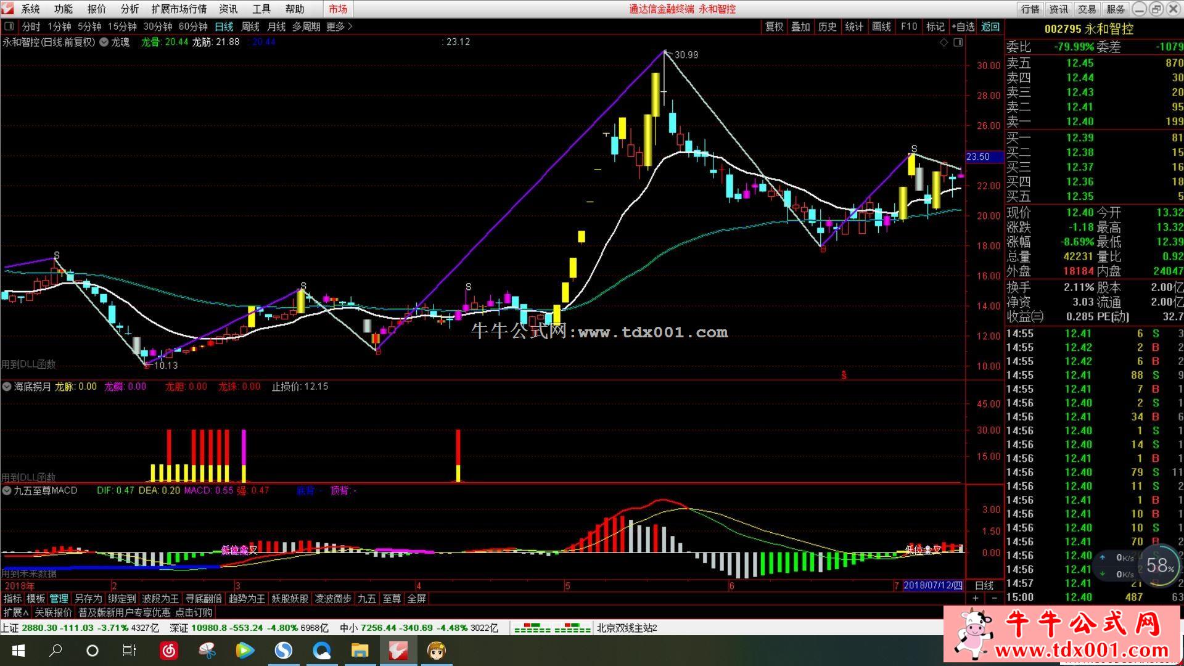Click the 全屏 fullscreen tab
The width and height of the screenshot is (1184, 666).
pos(417,598)
